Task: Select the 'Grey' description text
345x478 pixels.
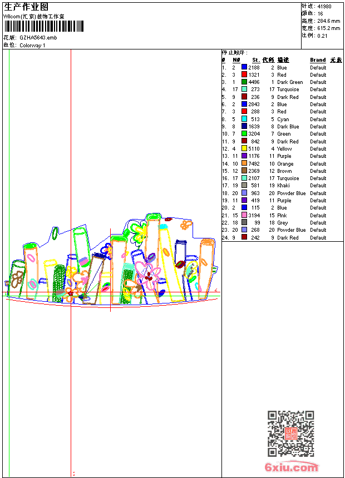Action: 283,223
